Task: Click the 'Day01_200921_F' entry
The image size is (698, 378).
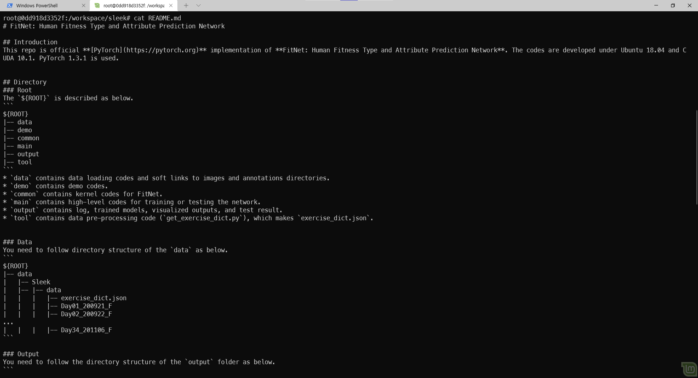Action: pyautogui.click(x=87, y=306)
